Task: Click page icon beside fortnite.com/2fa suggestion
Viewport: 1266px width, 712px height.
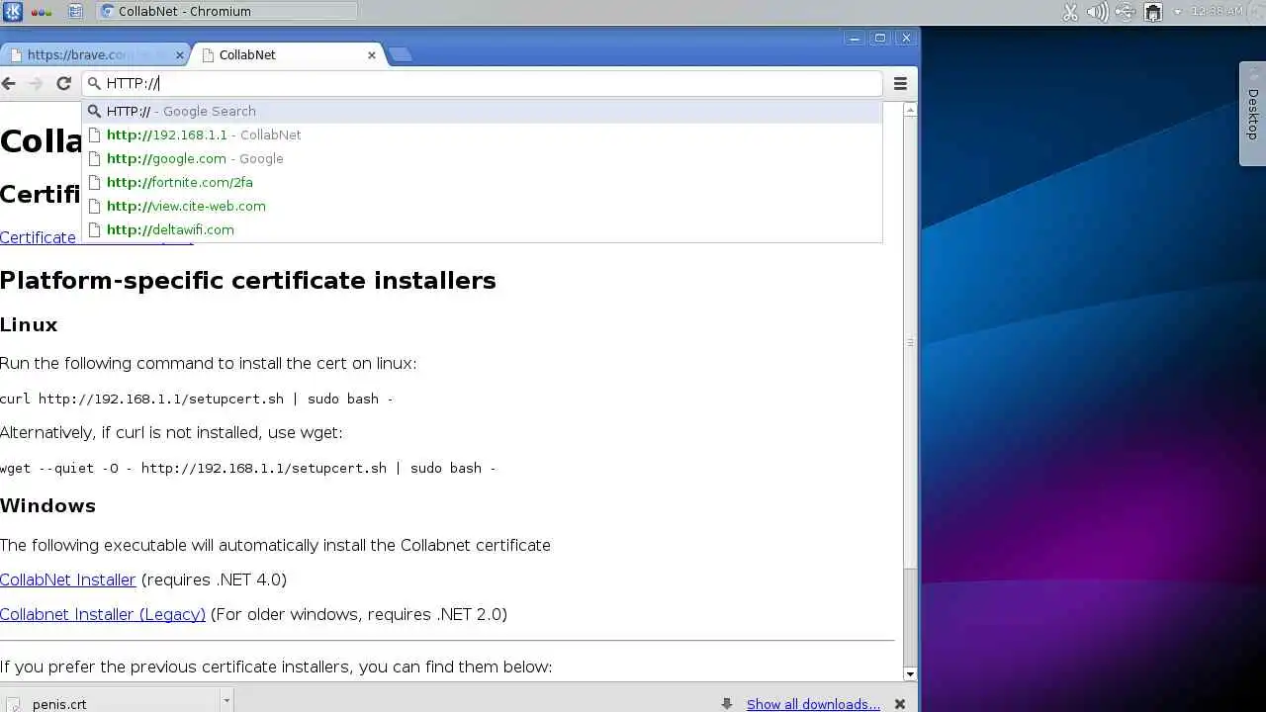Action: click(95, 182)
